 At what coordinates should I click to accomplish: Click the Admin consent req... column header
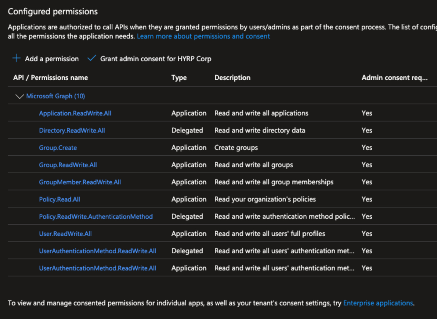tap(394, 78)
